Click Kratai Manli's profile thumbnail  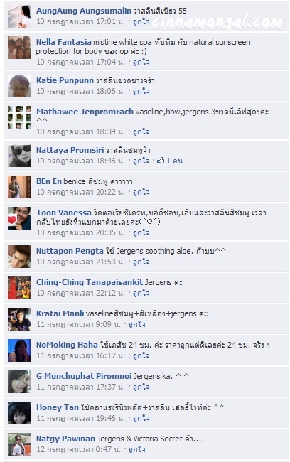(x=19, y=319)
